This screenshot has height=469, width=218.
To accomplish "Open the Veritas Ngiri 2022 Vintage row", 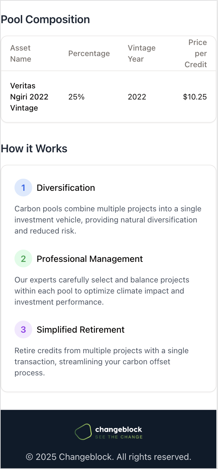I will point(109,97).
